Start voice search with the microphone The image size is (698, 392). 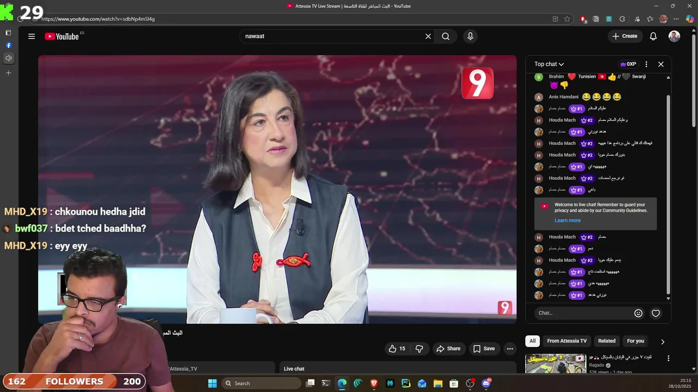click(x=470, y=36)
